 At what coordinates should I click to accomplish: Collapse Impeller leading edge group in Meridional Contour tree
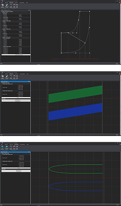2,21
